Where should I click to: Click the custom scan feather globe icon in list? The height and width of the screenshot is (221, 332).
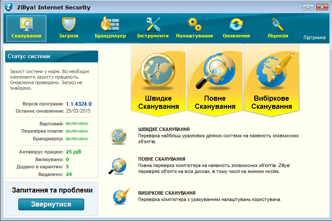coord(118,196)
